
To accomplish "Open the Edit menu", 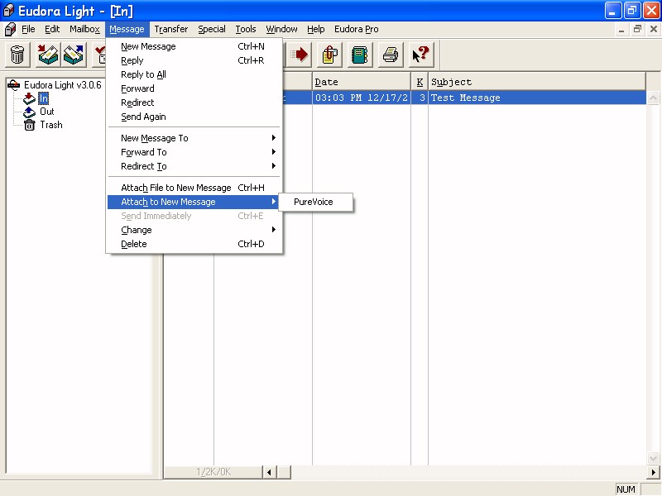I will click(x=52, y=29).
